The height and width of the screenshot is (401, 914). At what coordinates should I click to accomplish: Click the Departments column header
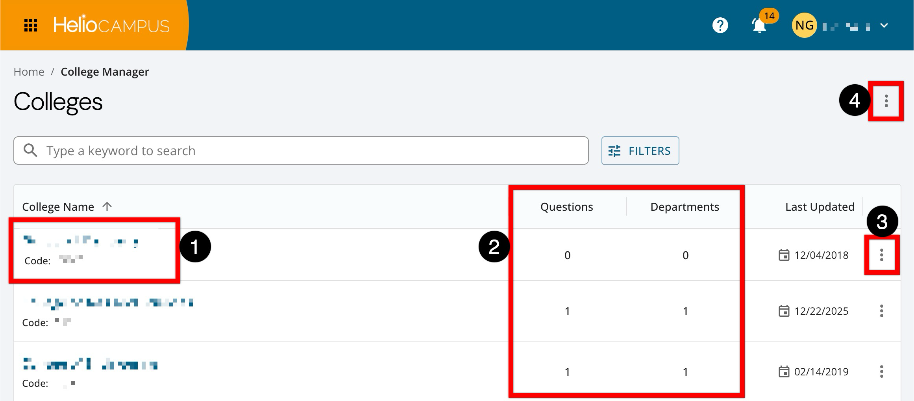[x=685, y=207]
